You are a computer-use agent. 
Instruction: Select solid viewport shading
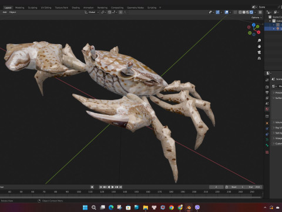[x=244, y=12]
